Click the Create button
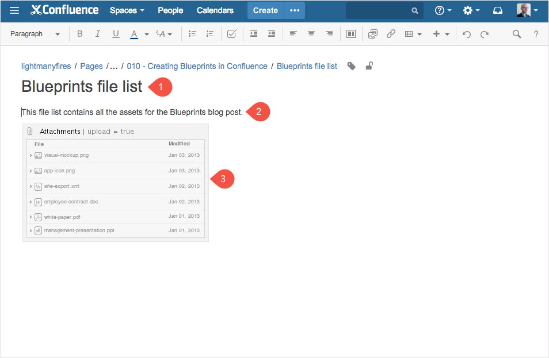The height and width of the screenshot is (358, 549). (x=265, y=10)
